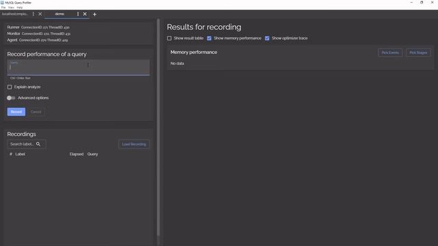This screenshot has height=246, width=438.
Task: Click the # column header
Action: (11, 154)
